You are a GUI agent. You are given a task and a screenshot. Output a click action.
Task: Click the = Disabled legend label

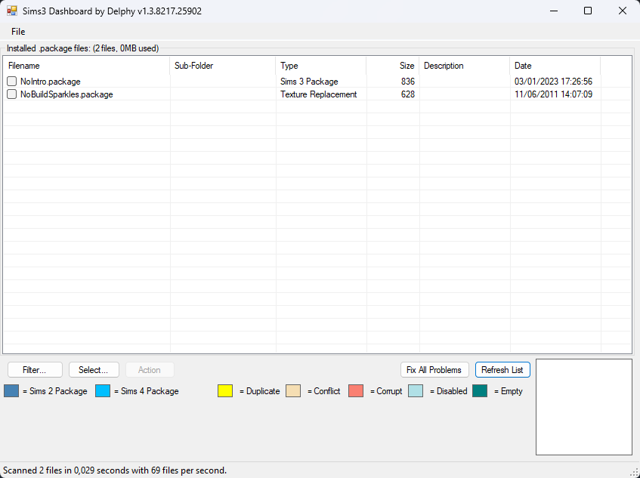[x=448, y=391]
